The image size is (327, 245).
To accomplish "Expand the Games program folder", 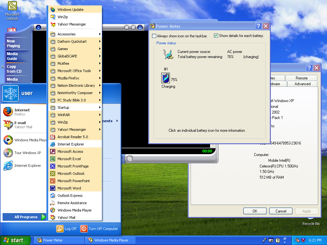I will [x=75, y=49].
